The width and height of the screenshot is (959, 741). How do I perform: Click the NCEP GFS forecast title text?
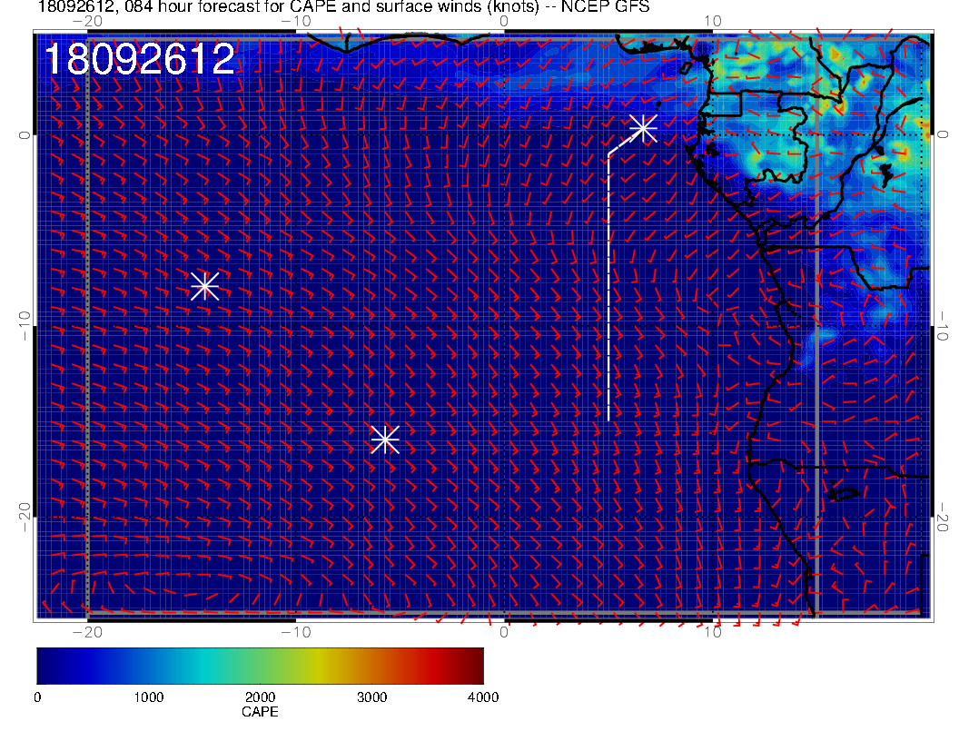click(343, 7)
